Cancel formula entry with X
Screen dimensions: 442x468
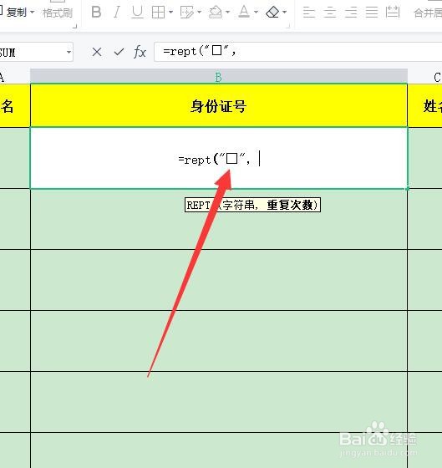coord(97,52)
